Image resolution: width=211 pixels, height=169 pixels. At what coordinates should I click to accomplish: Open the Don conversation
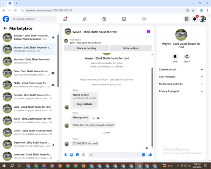pyautogui.click(x=28, y=73)
